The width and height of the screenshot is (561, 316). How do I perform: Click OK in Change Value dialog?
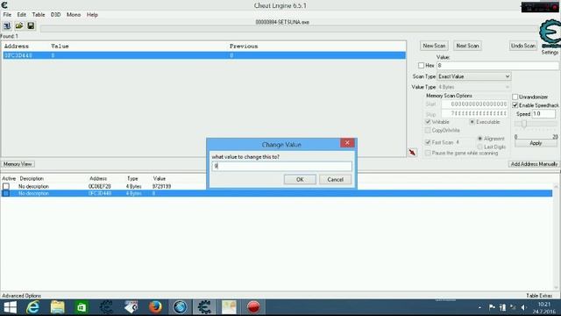(x=300, y=179)
